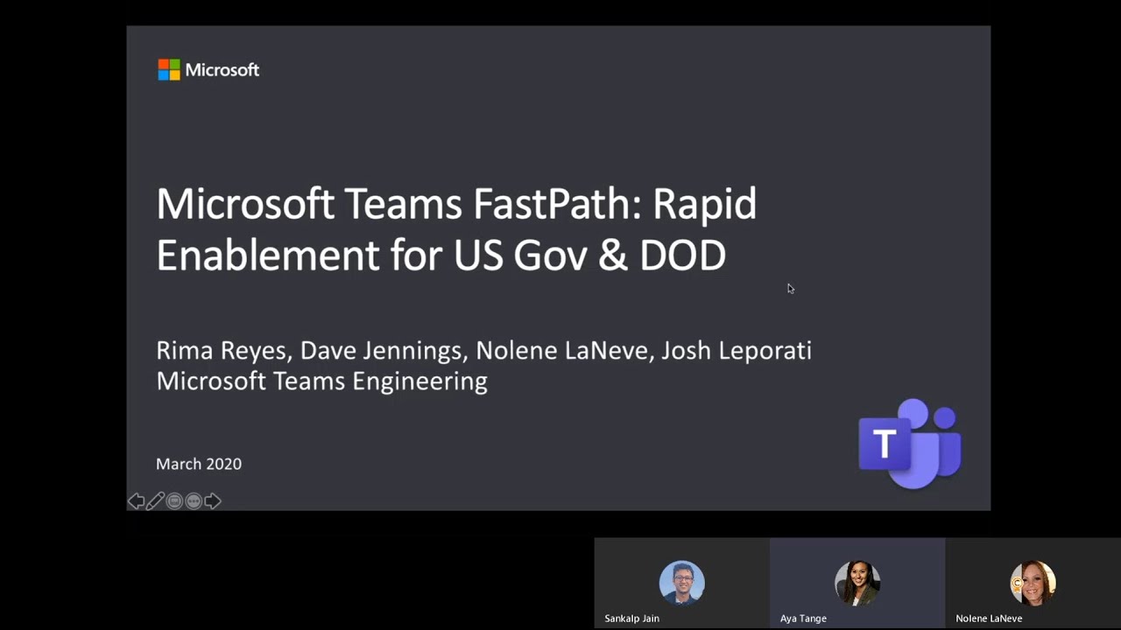This screenshot has height=630, width=1121.
Task: Open the pen annotation tool
Action: click(156, 501)
